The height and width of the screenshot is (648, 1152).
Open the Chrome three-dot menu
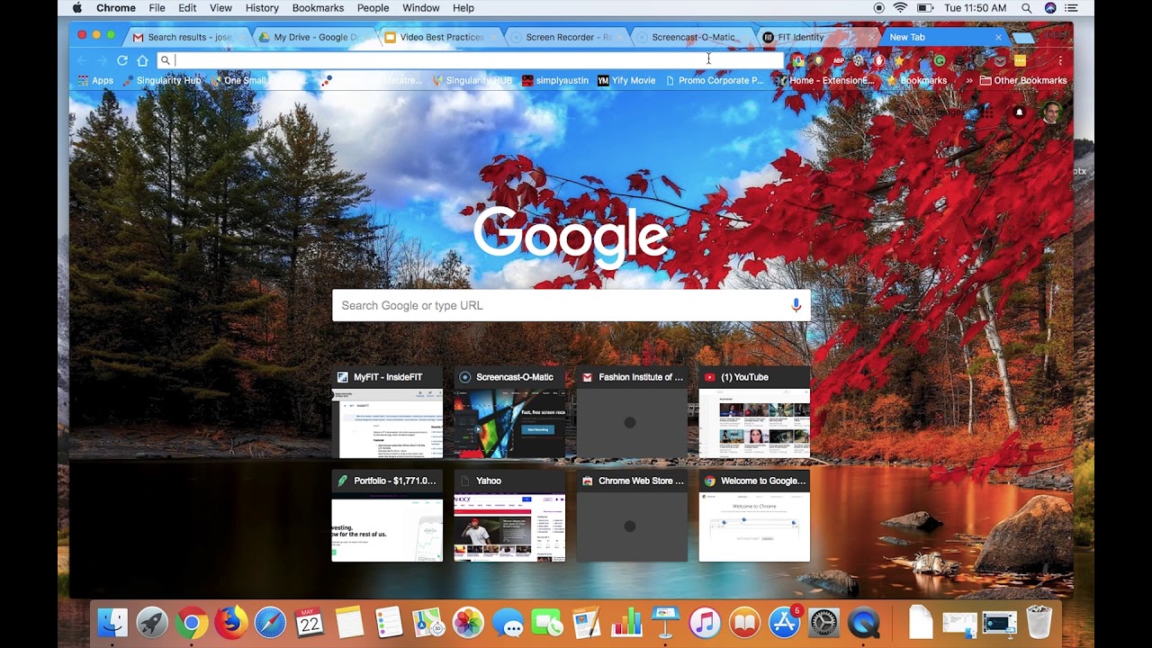click(1060, 60)
